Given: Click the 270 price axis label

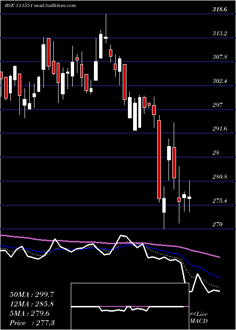Looking at the screenshot, I should [218, 224].
